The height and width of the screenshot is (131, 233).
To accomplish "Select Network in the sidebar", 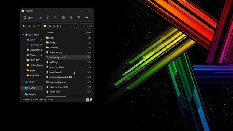I will point(32,94).
